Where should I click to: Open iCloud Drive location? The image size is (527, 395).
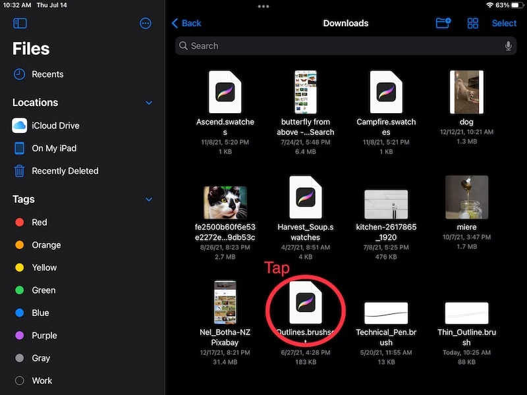[x=46, y=126]
